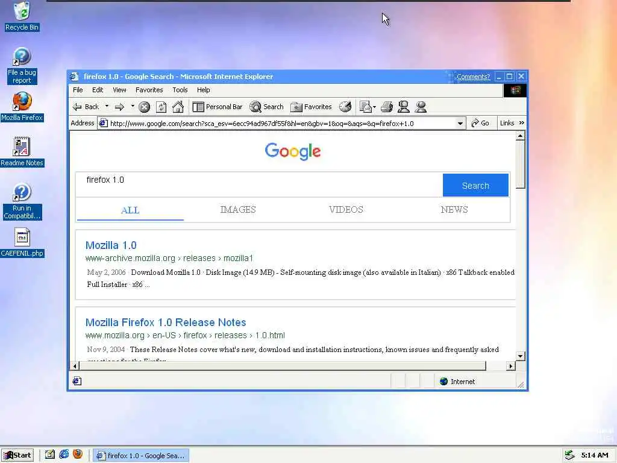Click the Mail toolbar icon
The image size is (617, 463).
365,107
